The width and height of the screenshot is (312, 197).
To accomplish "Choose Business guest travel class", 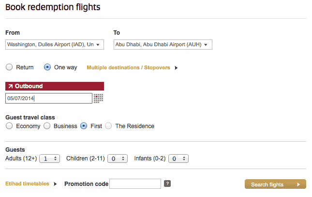I will 47,126.
